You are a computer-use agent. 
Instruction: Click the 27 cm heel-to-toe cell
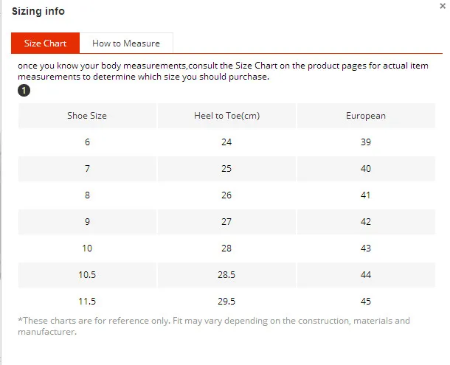[x=226, y=222]
